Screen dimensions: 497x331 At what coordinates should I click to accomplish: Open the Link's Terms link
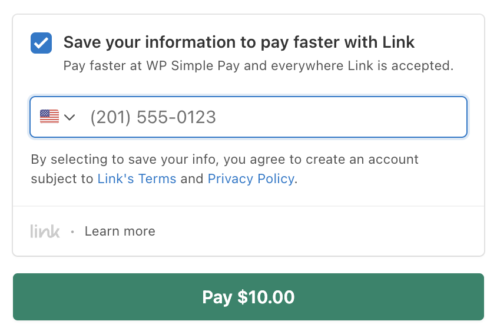137,179
